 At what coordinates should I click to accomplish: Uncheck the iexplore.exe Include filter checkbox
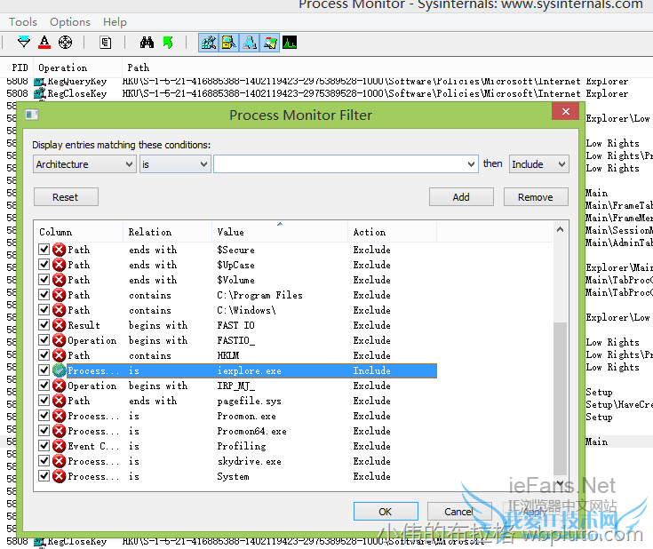tap(44, 370)
